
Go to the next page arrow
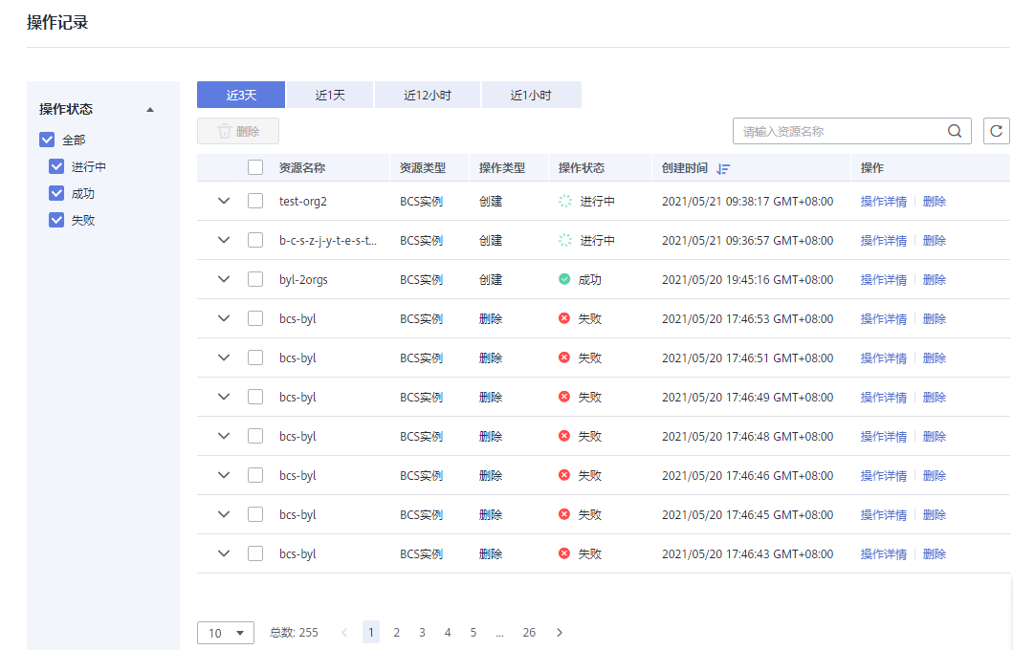(x=560, y=633)
